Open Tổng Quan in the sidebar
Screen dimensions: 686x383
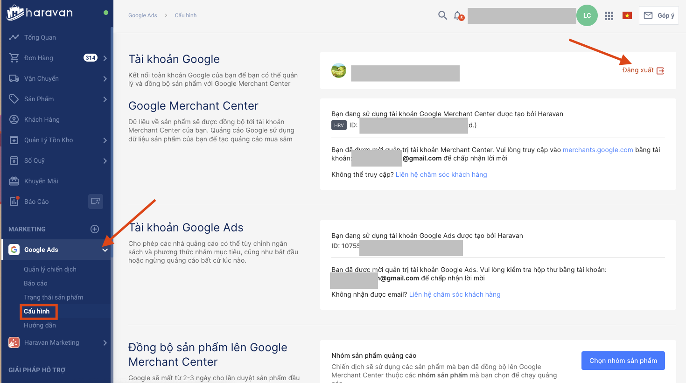pyautogui.click(x=40, y=37)
